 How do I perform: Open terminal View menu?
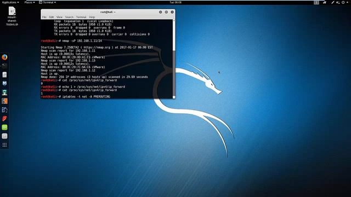click(59, 17)
